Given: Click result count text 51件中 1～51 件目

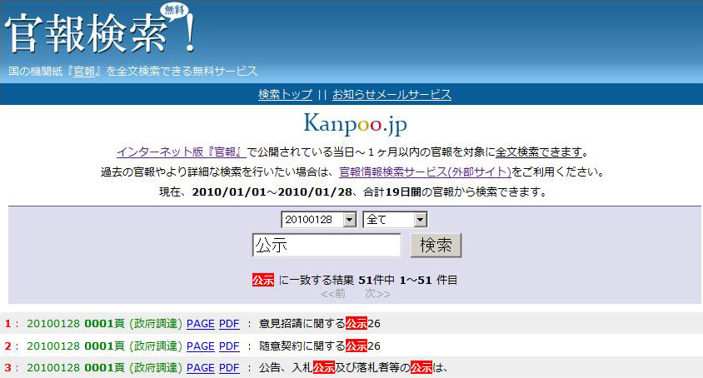Looking at the screenshot, I should point(408,281).
